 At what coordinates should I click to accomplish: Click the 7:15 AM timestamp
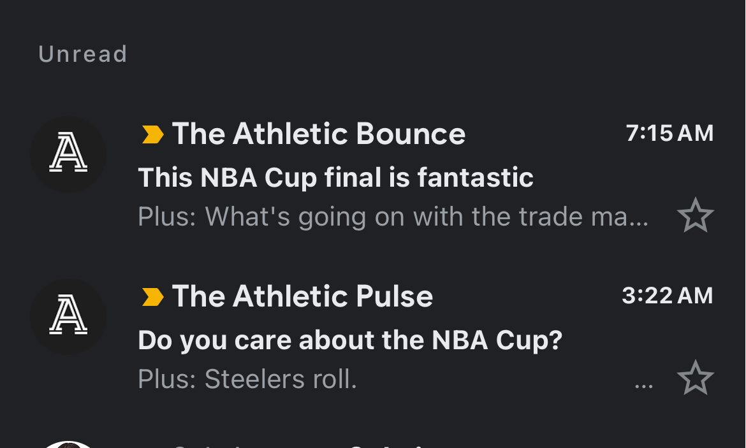click(x=669, y=133)
